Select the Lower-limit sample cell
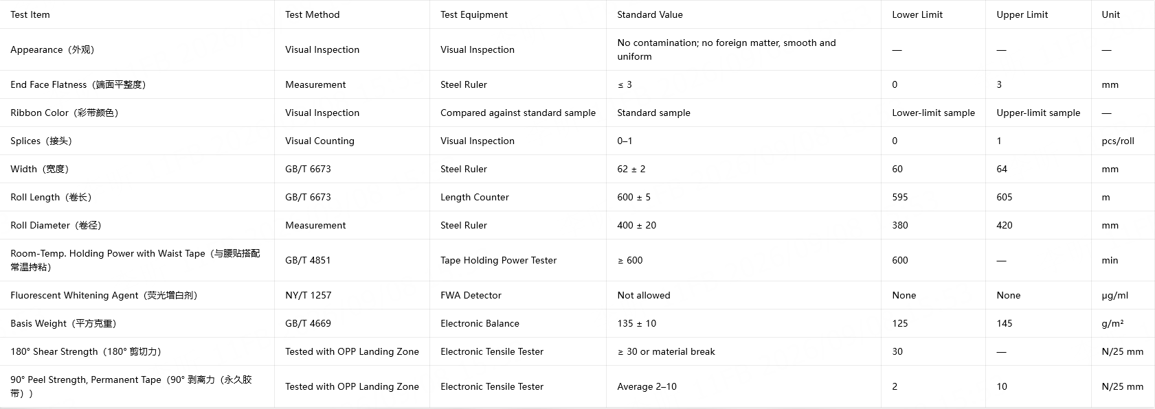1155x409 pixels. (x=933, y=113)
